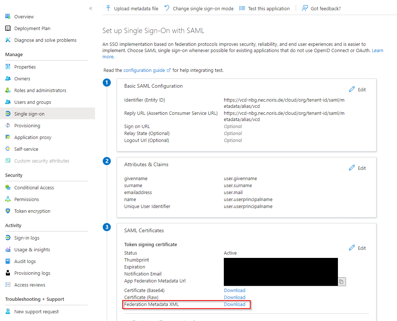Click the Reply URL value
The width and height of the screenshot is (397, 321).
[x=284, y=116]
